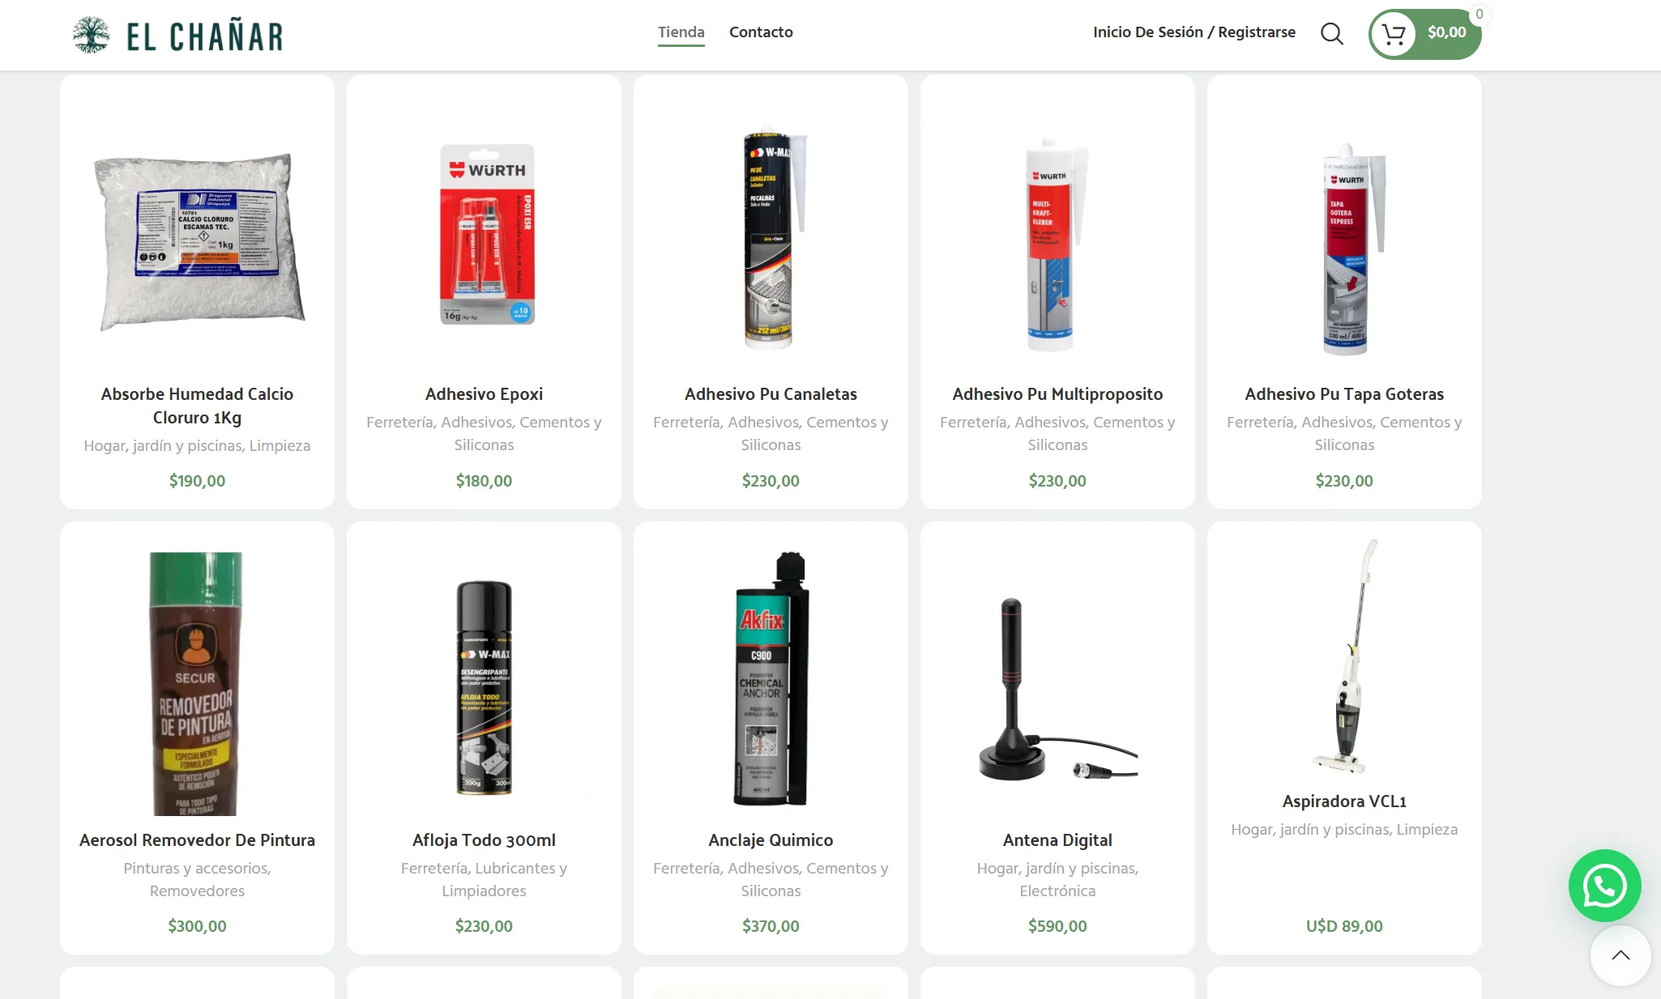Click the Electrónica category under Antena Digital
The image size is (1661, 999).
[x=1057, y=891]
